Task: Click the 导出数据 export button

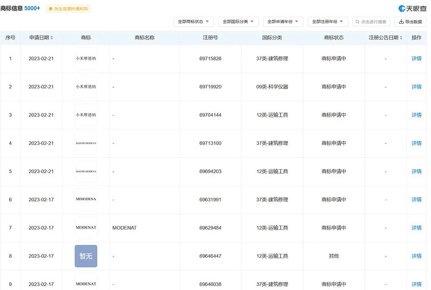Action: [410, 21]
